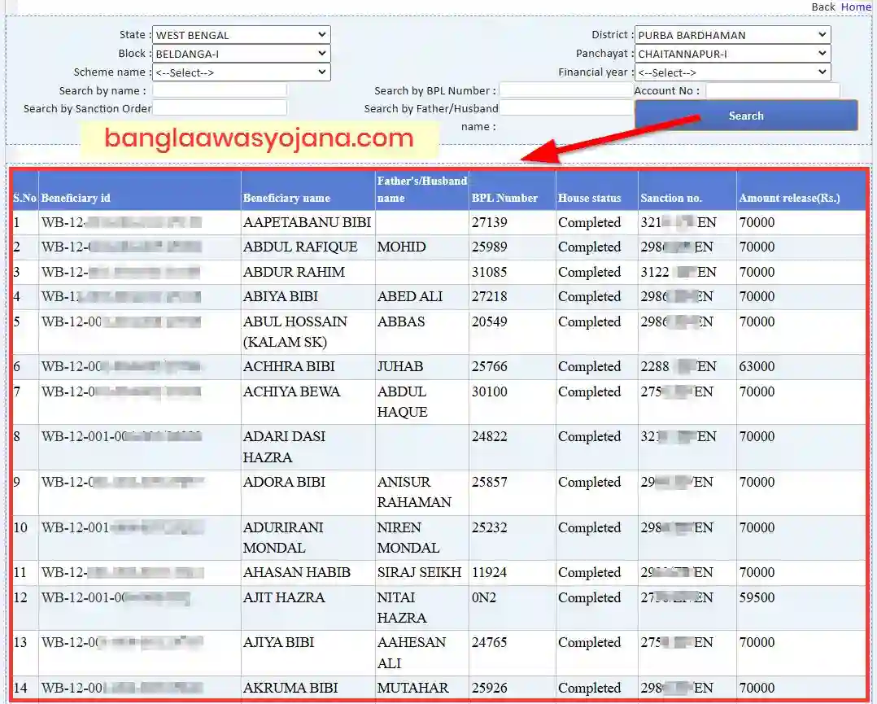The image size is (877, 704).
Task: Click father name ABED ALI
Action: click(410, 296)
